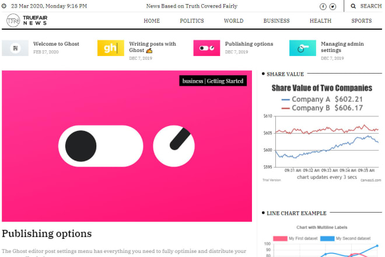Click the Twitter icon in top bar
This screenshot has width=385, height=257.
(x=332, y=6)
